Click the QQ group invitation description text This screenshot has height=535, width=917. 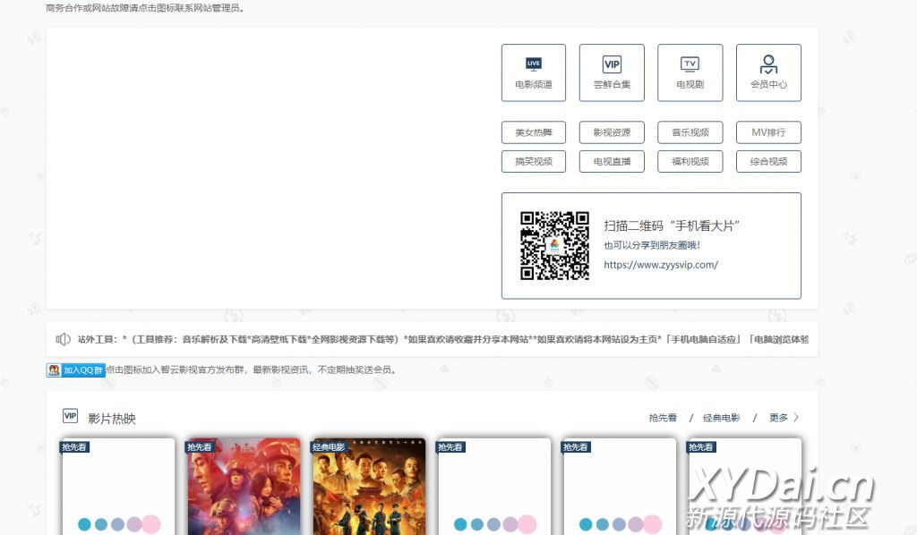252,369
